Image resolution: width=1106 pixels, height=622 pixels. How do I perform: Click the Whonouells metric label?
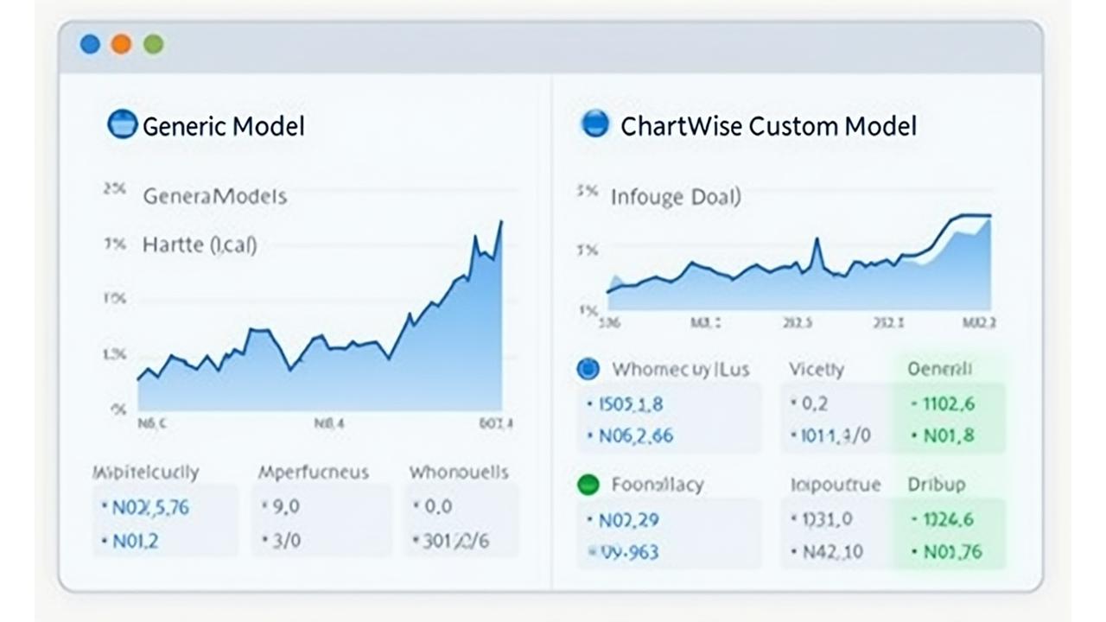pyautogui.click(x=458, y=473)
